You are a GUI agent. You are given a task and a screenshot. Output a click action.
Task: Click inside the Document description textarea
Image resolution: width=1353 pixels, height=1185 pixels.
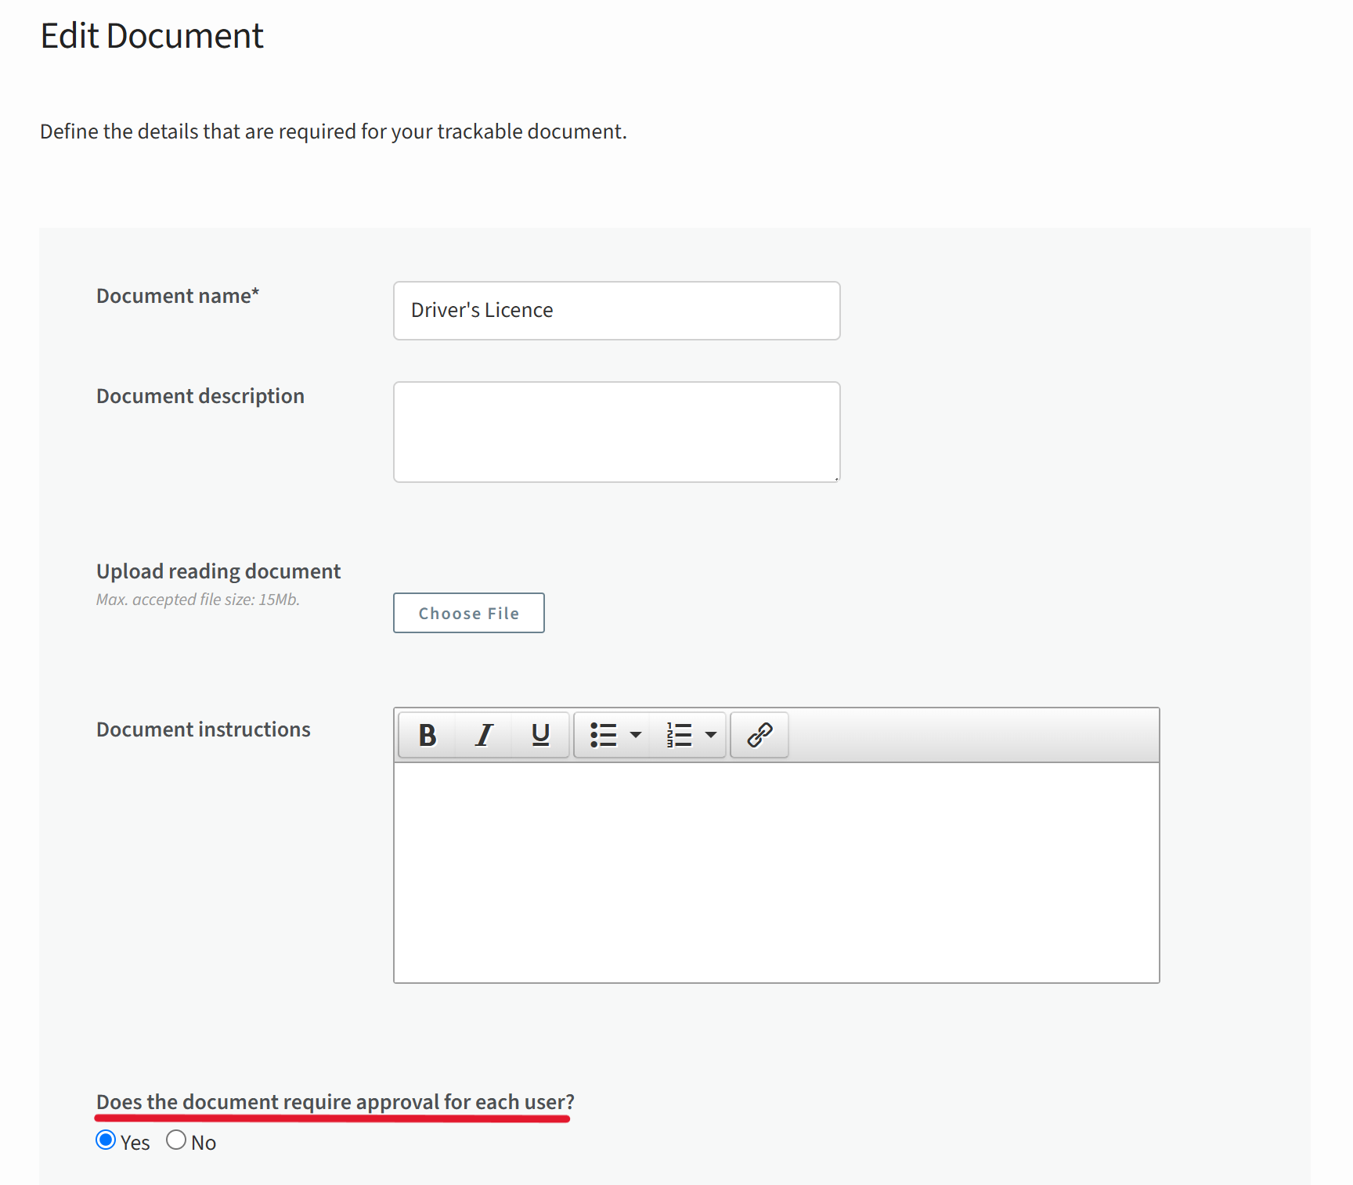tap(615, 431)
